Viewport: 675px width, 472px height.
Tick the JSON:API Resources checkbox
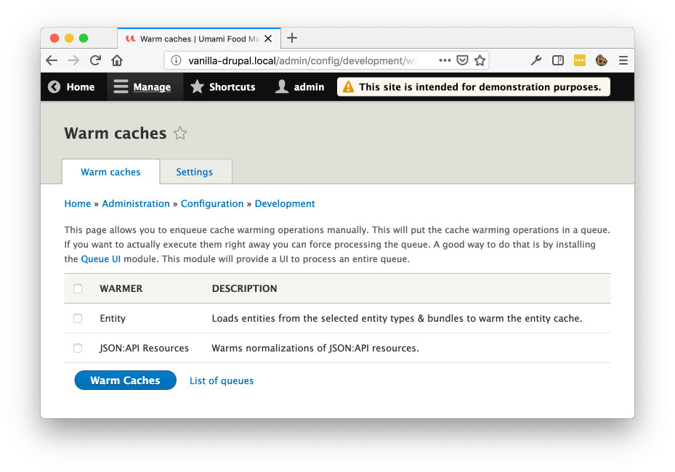click(x=78, y=348)
